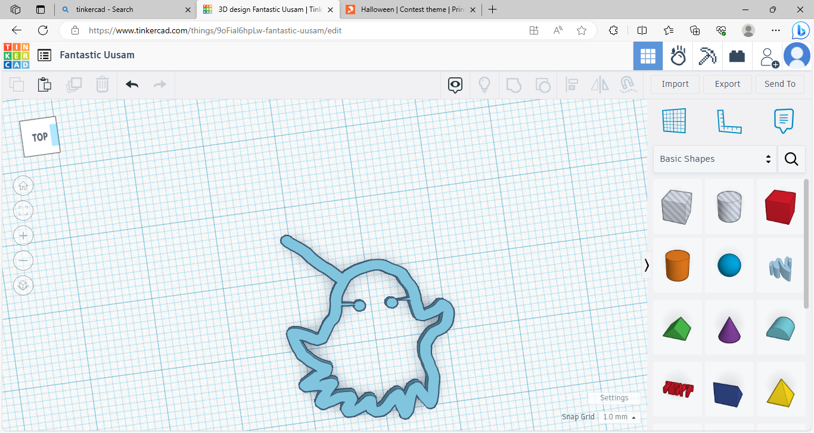
Task: Refresh the browser page
Action: click(x=43, y=30)
